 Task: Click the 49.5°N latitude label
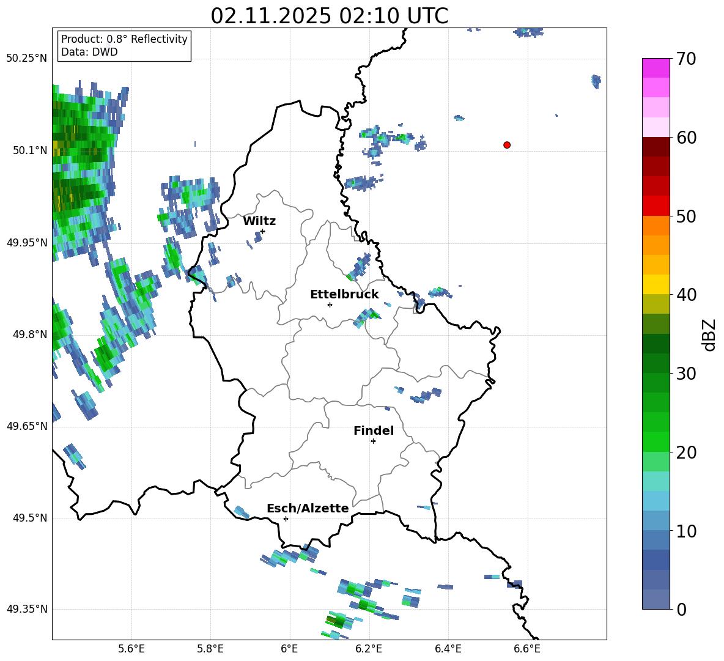pyautogui.click(x=29, y=518)
